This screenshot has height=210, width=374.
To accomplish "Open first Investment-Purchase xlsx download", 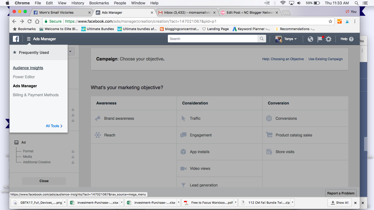I will point(95,203).
